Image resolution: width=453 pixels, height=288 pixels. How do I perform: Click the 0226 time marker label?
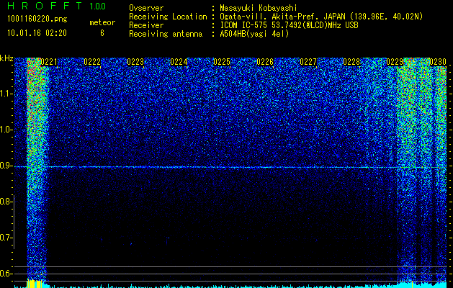pos(265,62)
